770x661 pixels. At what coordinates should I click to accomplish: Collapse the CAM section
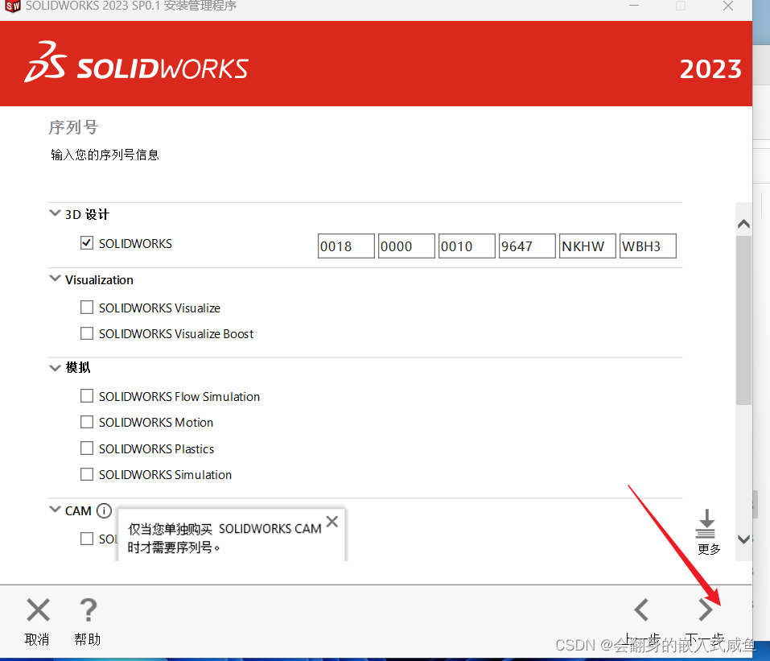[55, 509]
